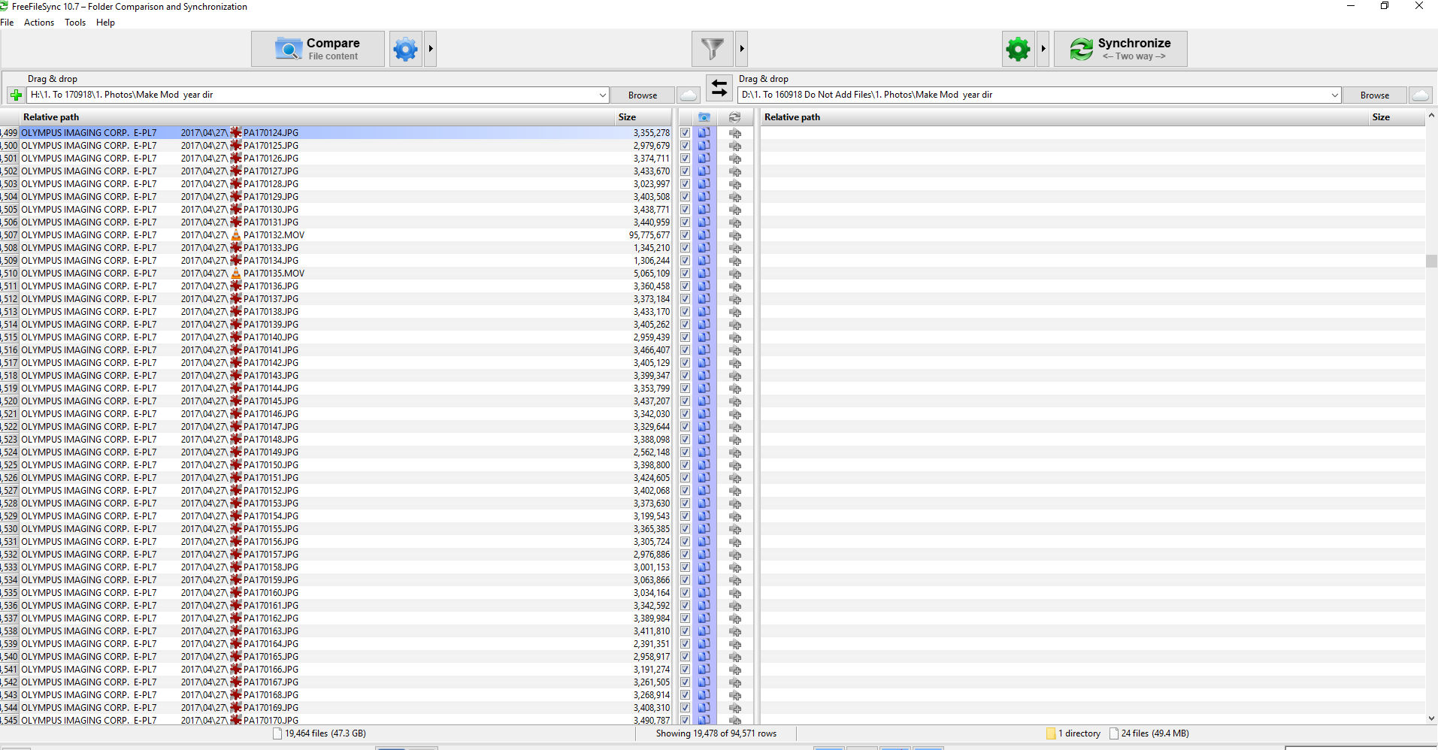Expand sync variant arrow next to green gear

pyautogui.click(x=1043, y=49)
